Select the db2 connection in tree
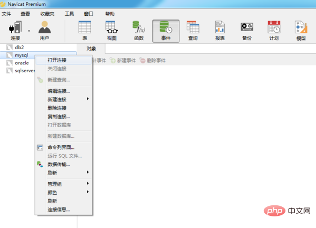 coord(20,47)
